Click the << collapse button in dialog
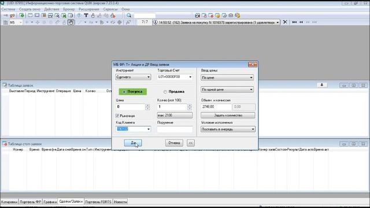The image size is (370, 208). 191,143
